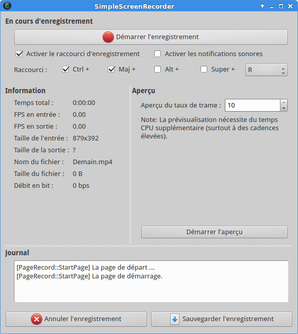Viewport: 298px width, 334px height.
Task: Click the keep-above arrow icon in title bar
Action: (262, 6)
